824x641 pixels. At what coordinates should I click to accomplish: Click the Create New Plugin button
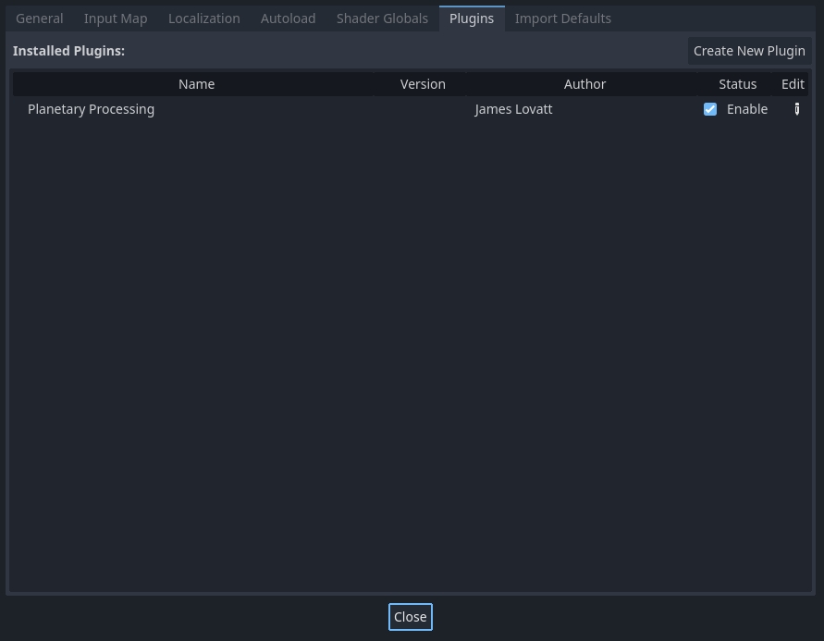[x=749, y=51]
